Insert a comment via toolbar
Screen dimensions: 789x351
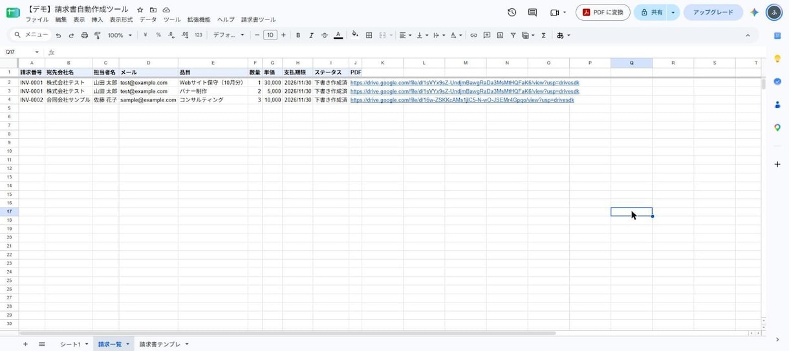point(487,36)
